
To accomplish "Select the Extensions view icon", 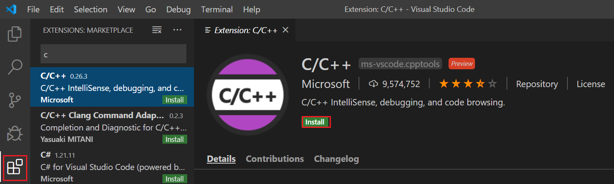I will 15,167.
